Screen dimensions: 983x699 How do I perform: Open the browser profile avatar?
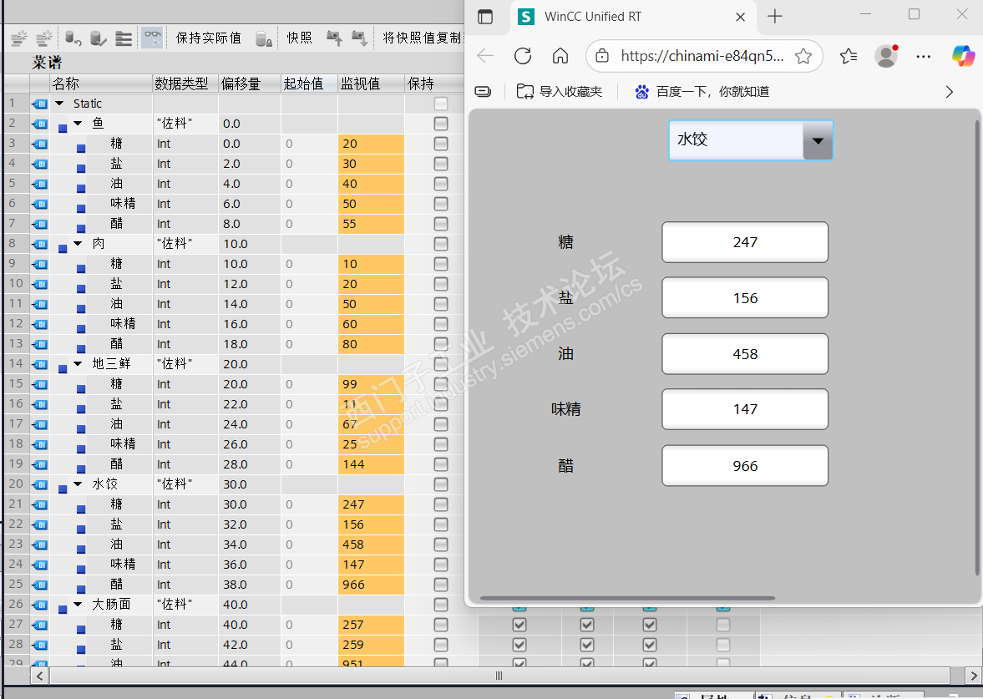886,57
